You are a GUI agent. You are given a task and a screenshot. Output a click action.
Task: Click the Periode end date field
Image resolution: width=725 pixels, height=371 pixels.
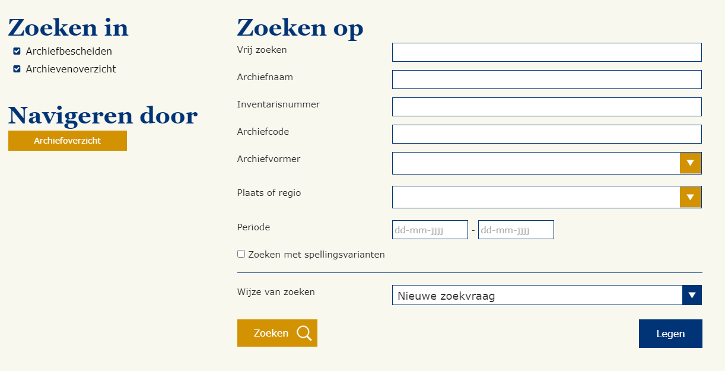pos(516,230)
